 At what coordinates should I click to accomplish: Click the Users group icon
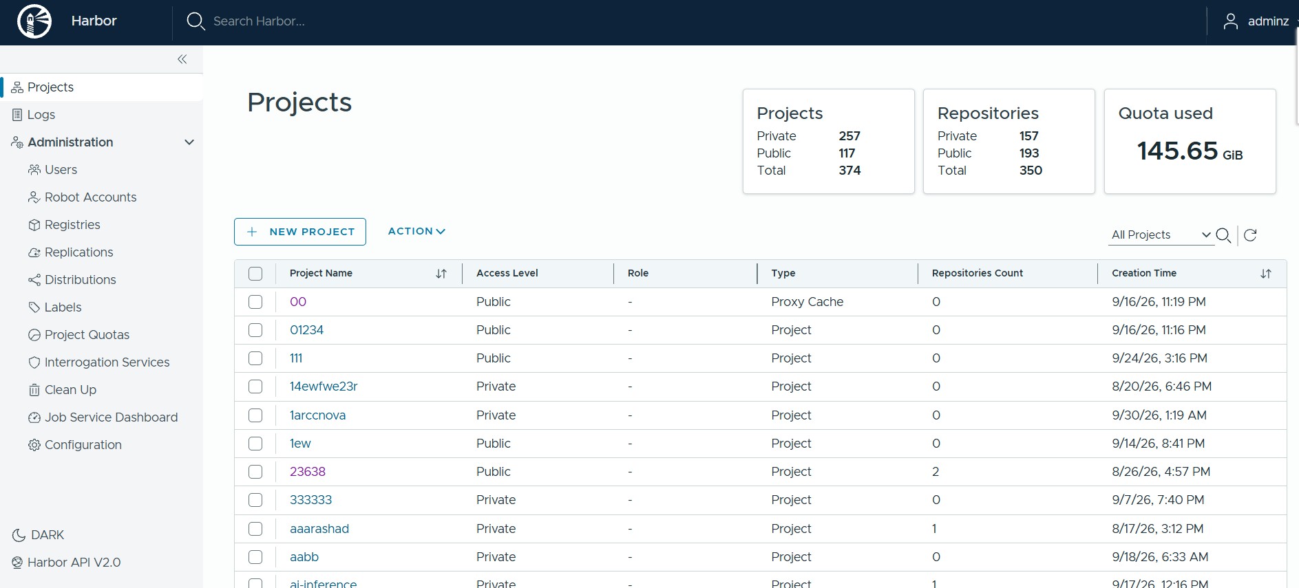pos(34,170)
